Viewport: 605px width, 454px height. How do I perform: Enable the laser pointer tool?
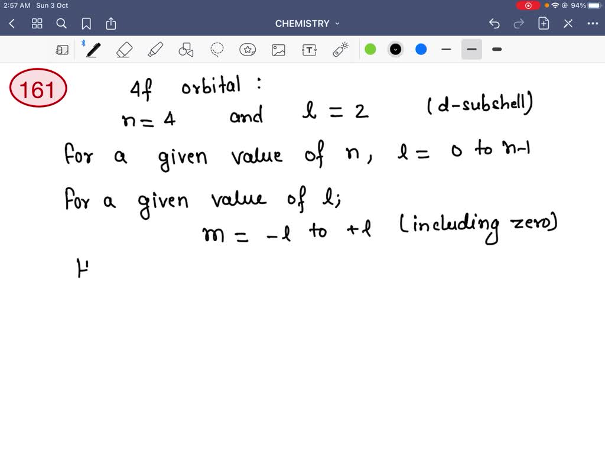tap(340, 50)
